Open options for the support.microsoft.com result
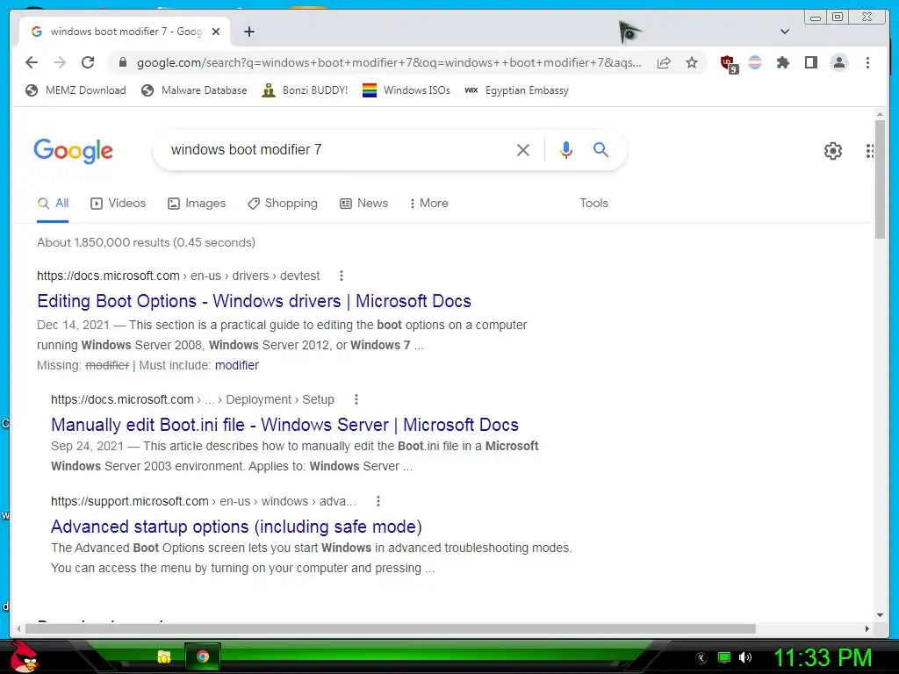Screen dimensions: 899x674 [378, 501]
